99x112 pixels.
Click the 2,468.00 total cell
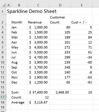60,92
